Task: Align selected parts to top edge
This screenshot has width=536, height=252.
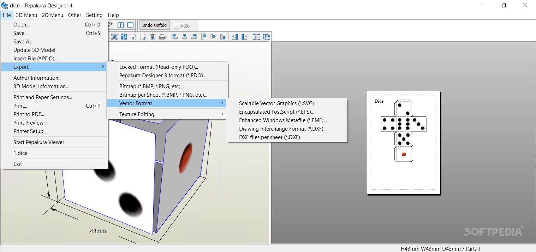Action: point(203,37)
